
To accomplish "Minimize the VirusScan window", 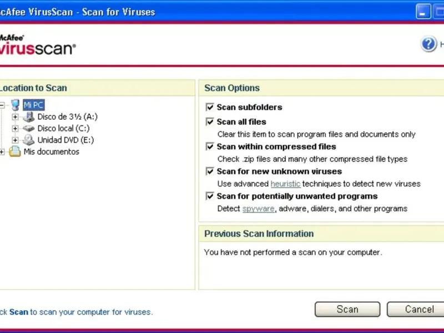I will click(x=423, y=12).
